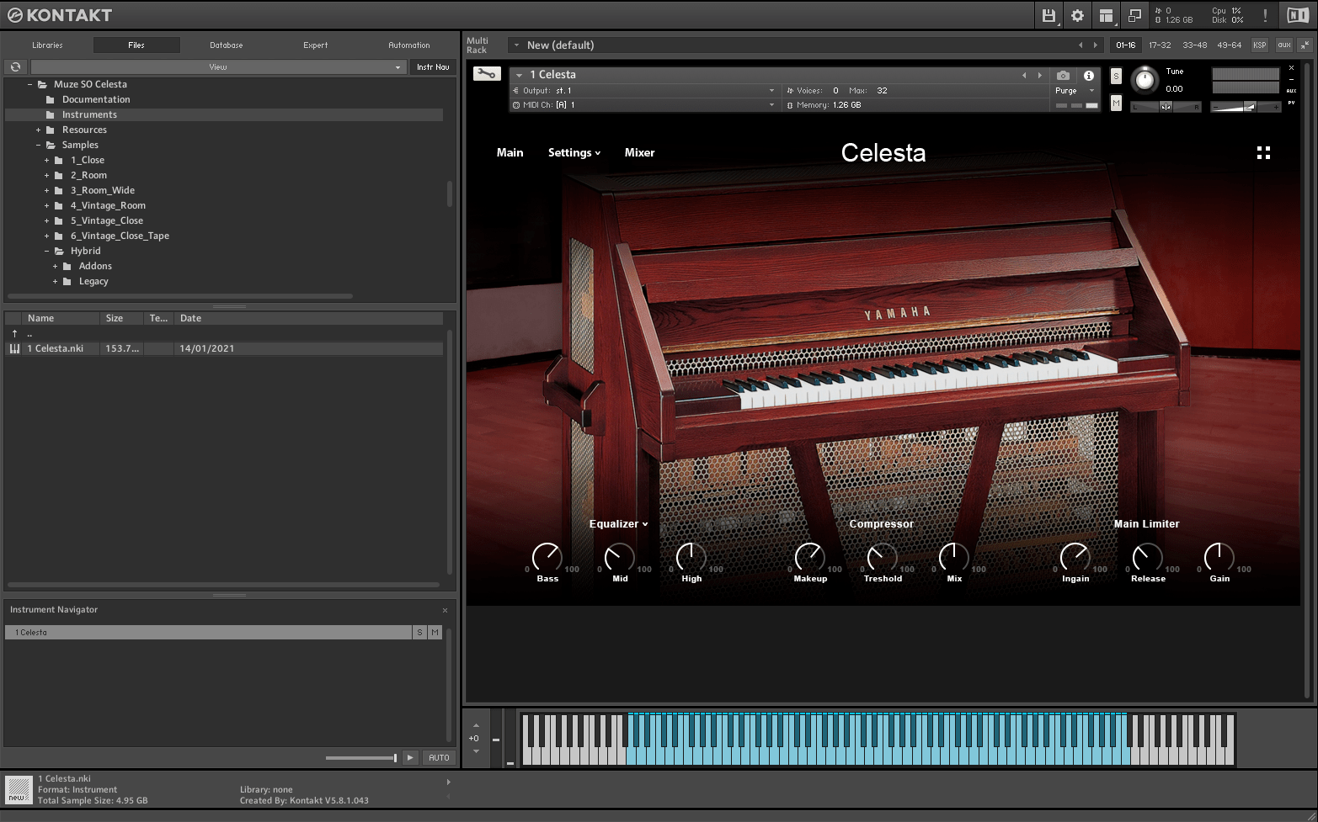
Task: Expand the 1_Close samples folder
Action: pyautogui.click(x=46, y=160)
